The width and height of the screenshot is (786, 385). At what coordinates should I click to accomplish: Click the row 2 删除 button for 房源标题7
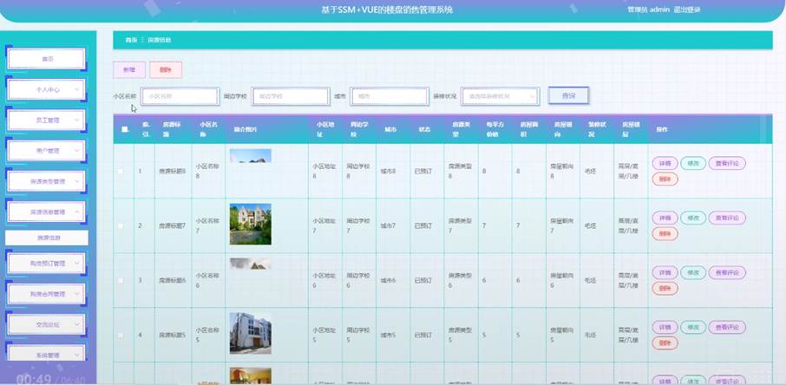665,233
